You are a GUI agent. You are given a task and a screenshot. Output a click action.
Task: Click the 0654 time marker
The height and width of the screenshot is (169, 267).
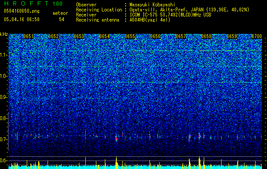(104, 36)
